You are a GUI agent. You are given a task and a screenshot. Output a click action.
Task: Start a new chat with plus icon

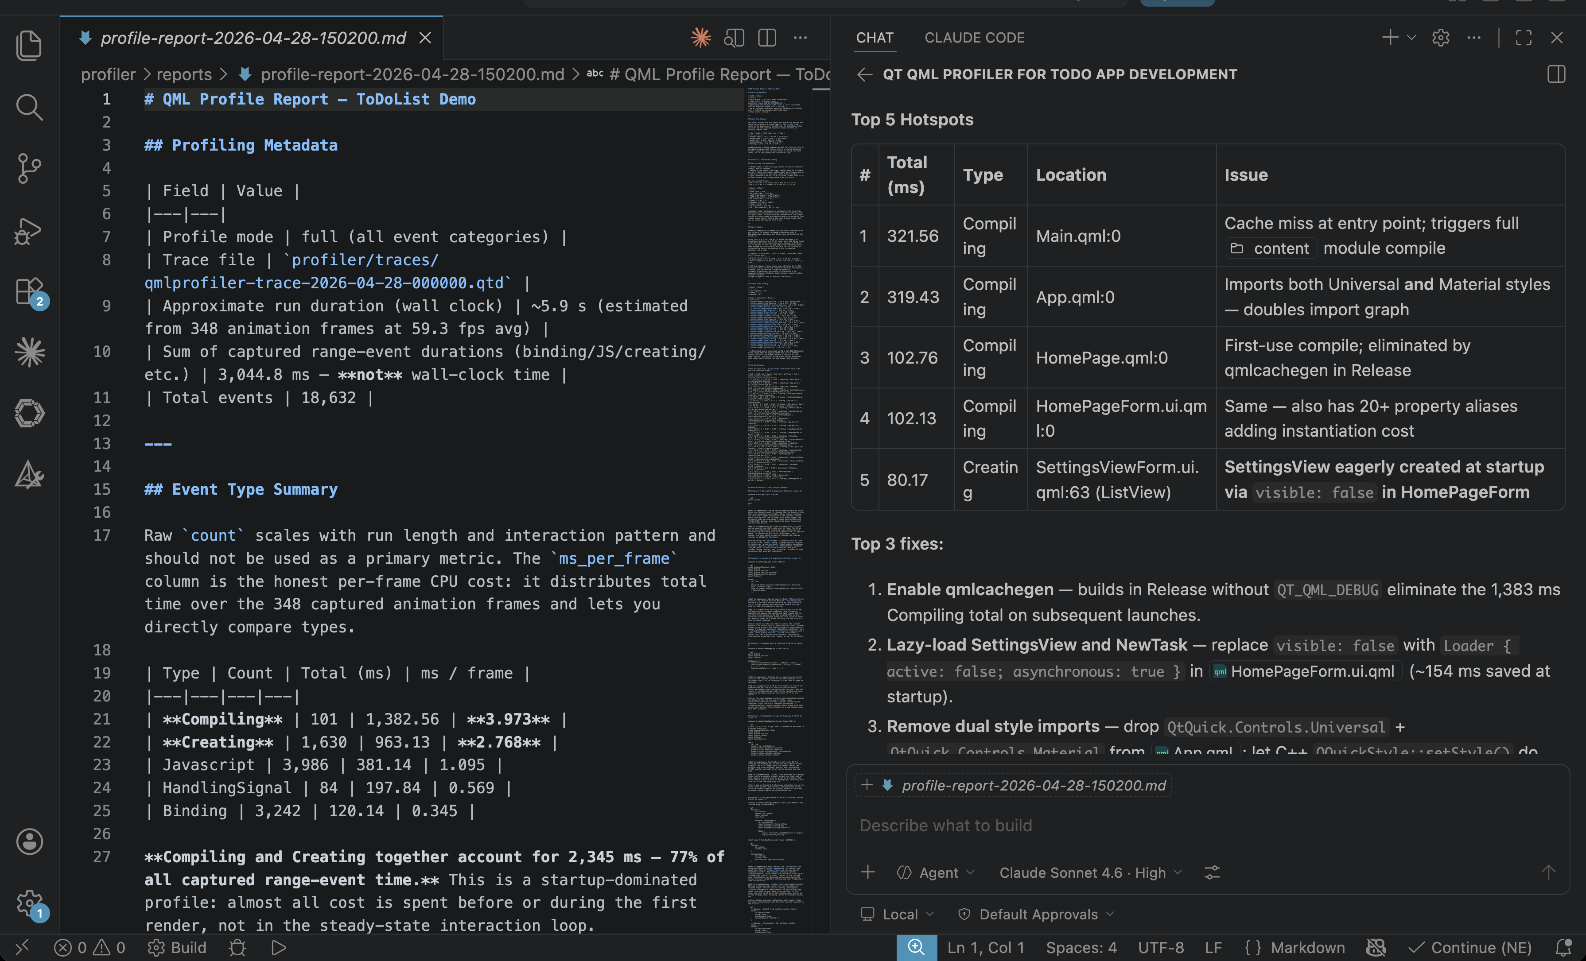[1390, 37]
